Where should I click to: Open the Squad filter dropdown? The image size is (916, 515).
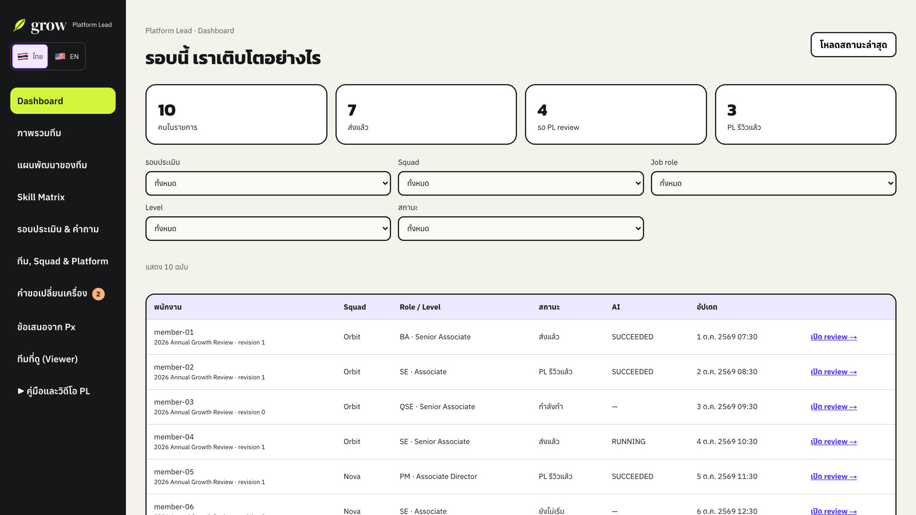520,183
